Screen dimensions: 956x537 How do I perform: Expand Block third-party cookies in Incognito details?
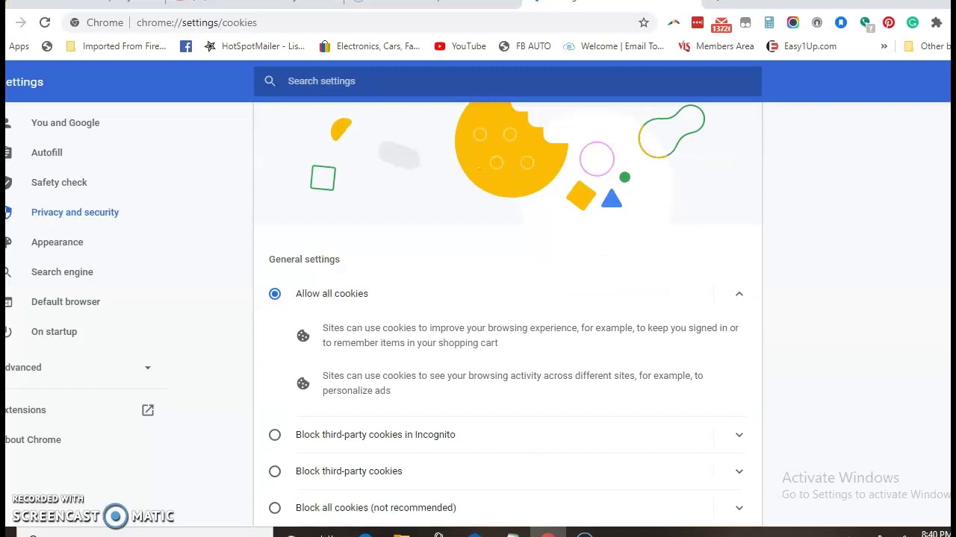[x=739, y=434]
